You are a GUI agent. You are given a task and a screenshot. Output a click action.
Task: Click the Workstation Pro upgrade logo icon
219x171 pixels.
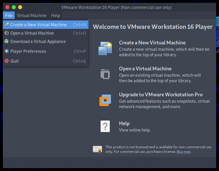(105, 100)
